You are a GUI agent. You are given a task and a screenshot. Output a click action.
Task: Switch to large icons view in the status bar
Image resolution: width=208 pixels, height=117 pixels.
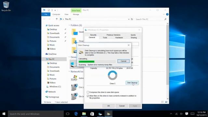coord(166,102)
